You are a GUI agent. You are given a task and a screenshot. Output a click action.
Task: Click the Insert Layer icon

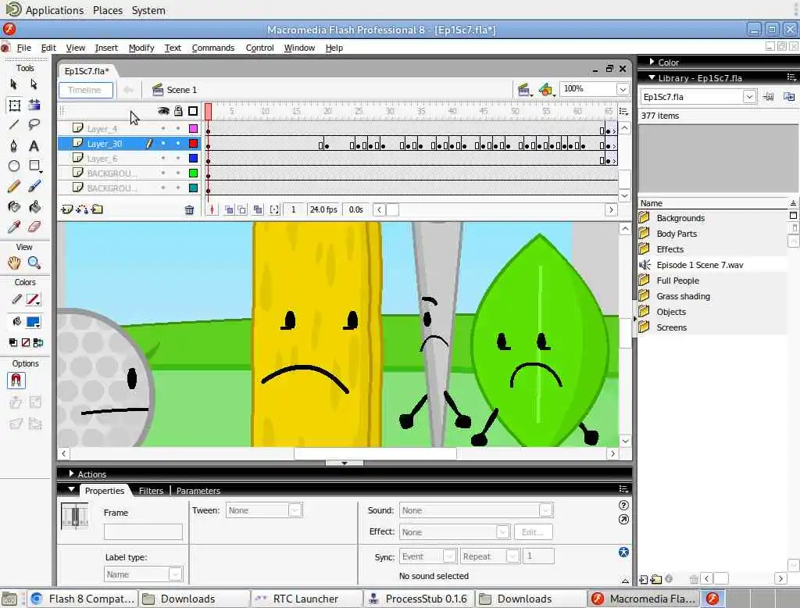point(66,209)
